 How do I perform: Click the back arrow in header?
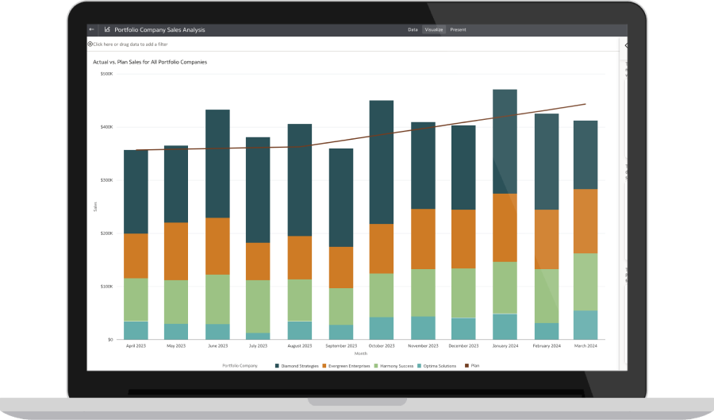pos(91,29)
